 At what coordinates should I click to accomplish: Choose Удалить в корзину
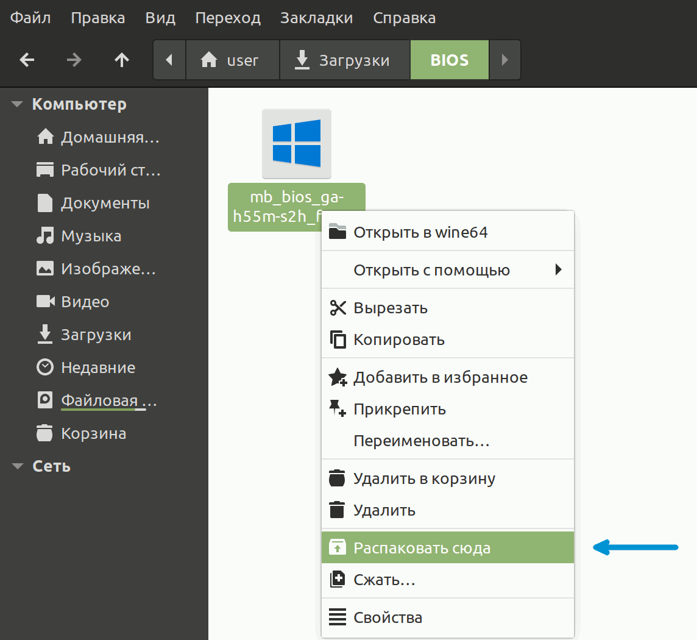[448, 478]
